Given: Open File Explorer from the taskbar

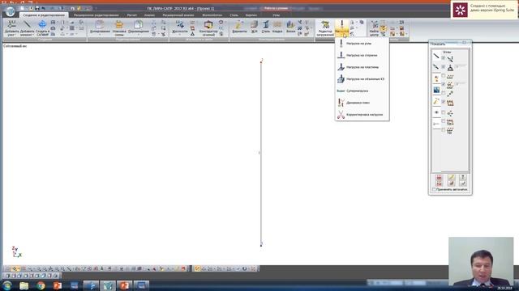Looking at the screenshot, I should [x=24, y=285].
